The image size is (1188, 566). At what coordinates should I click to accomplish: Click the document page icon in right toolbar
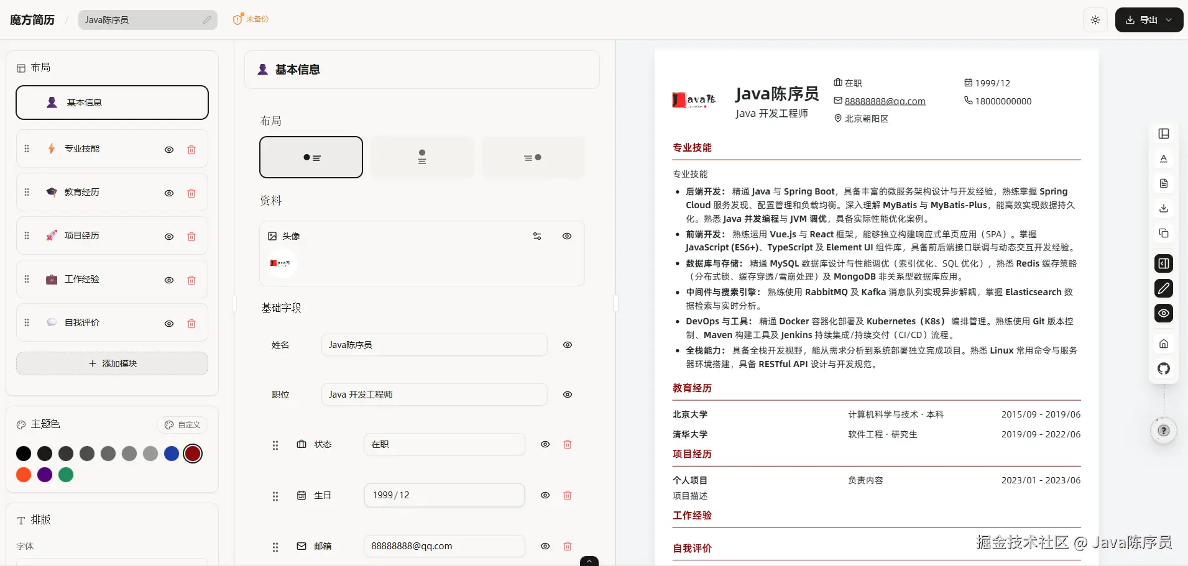tap(1164, 183)
